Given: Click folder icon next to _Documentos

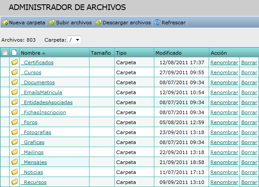Looking at the screenshot, I should (x=14, y=82).
